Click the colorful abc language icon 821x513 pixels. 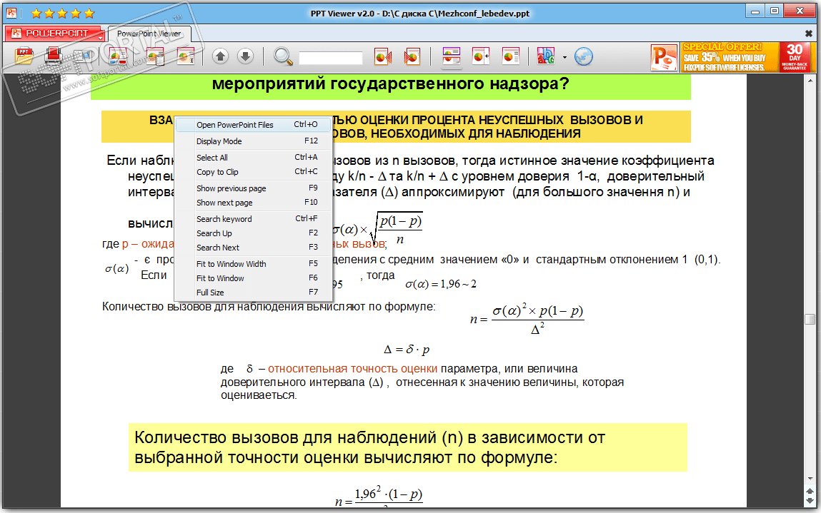pyautogui.click(x=546, y=56)
